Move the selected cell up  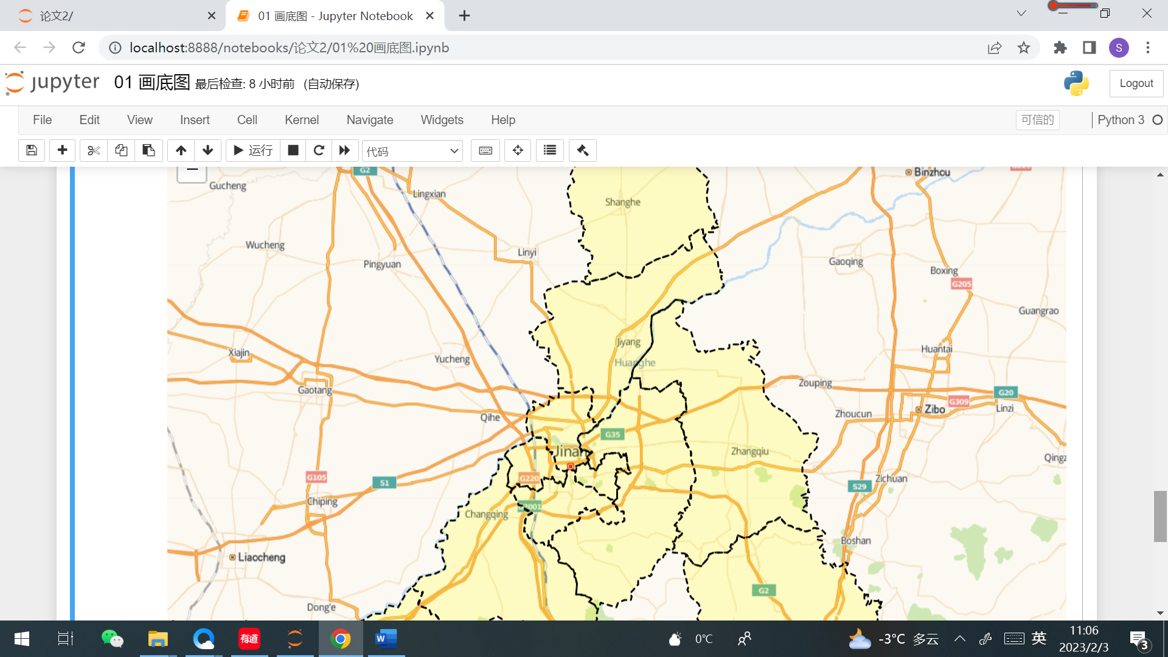point(181,150)
